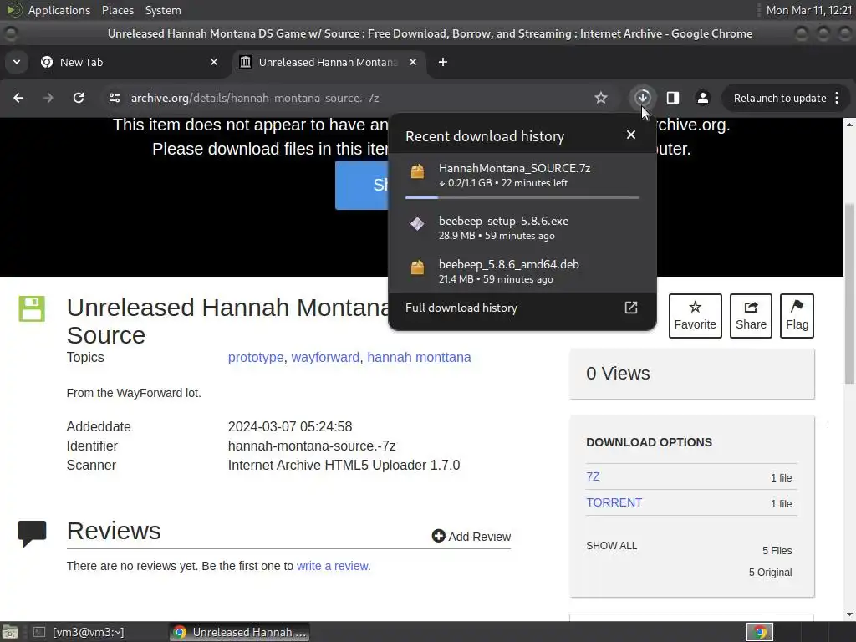Follow the wayforward topic link
Image resolution: width=856 pixels, height=642 pixels.
coord(325,357)
